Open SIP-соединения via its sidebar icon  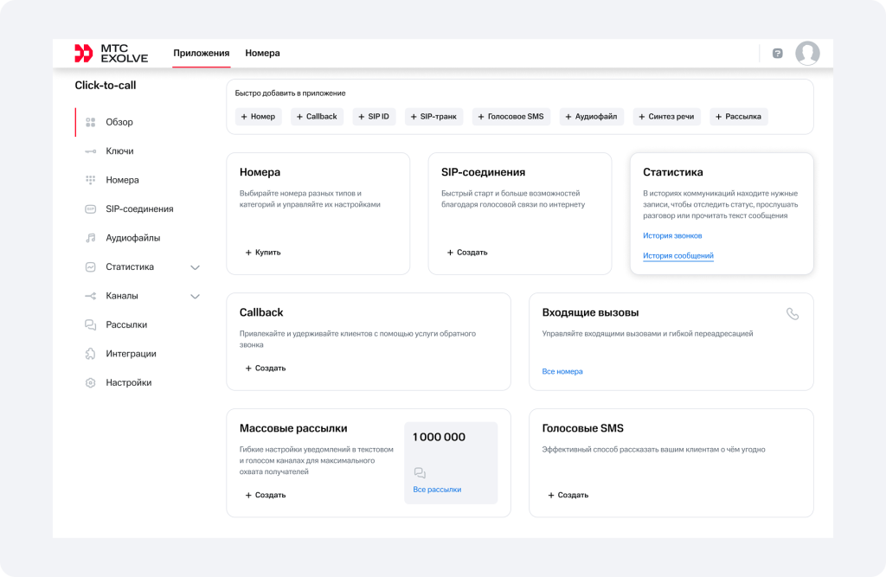[x=90, y=209]
